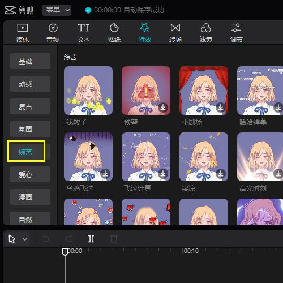Click the 00:00:00 自动保存成功 status text
Image resolution: width=283 pixels, height=283 pixels.
click(129, 10)
